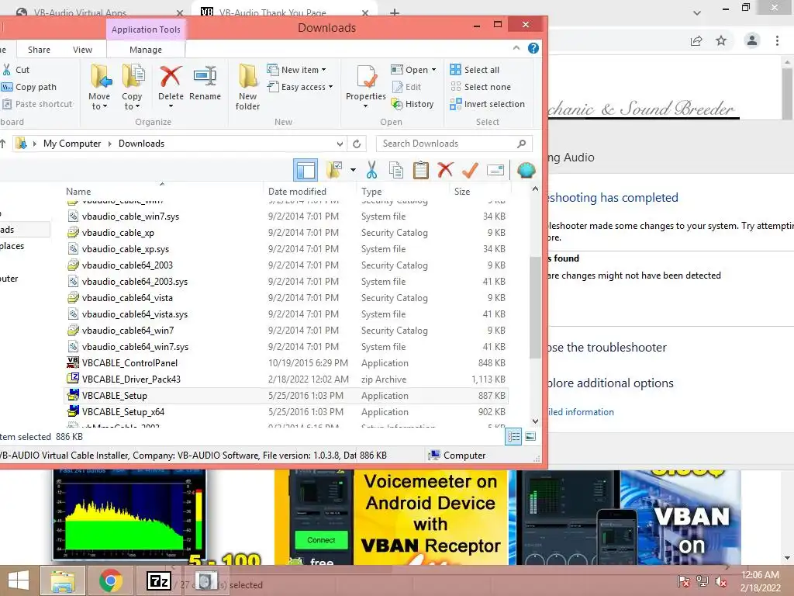Screen dimensions: 794x596
Task: Click the Downloads breadcrumb in the address bar
Action: (x=141, y=144)
